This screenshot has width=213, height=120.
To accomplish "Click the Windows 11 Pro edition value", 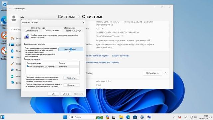I will coord(104,81).
